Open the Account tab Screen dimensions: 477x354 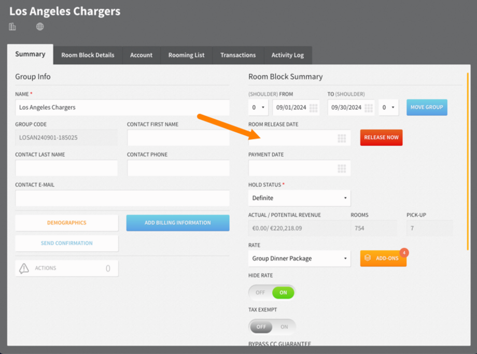pos(141,55)
